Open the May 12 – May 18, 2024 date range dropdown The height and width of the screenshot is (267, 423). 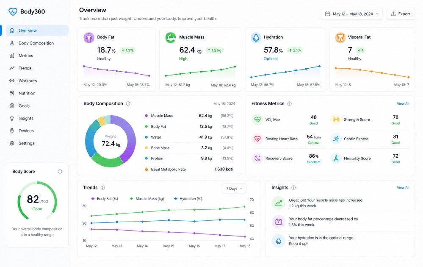(x=351, y=14)
